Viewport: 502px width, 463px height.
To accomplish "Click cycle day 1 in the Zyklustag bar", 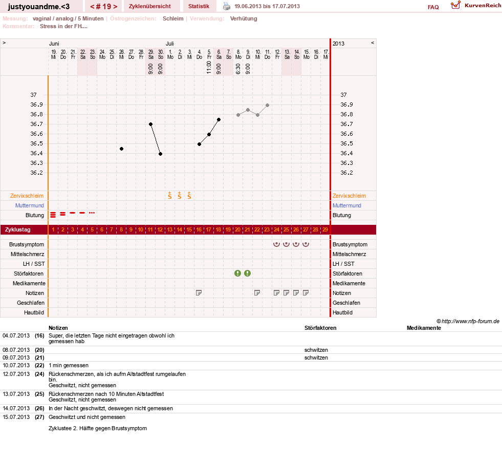I will pos(53,230).
